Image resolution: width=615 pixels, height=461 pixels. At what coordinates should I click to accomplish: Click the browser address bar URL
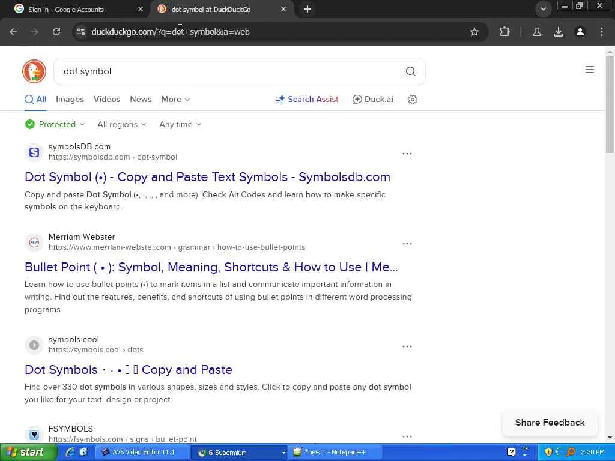171,32
